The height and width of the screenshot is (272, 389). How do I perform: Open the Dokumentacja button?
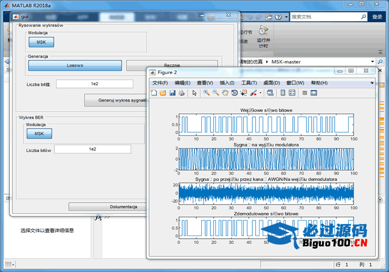[x=108, y=207]
